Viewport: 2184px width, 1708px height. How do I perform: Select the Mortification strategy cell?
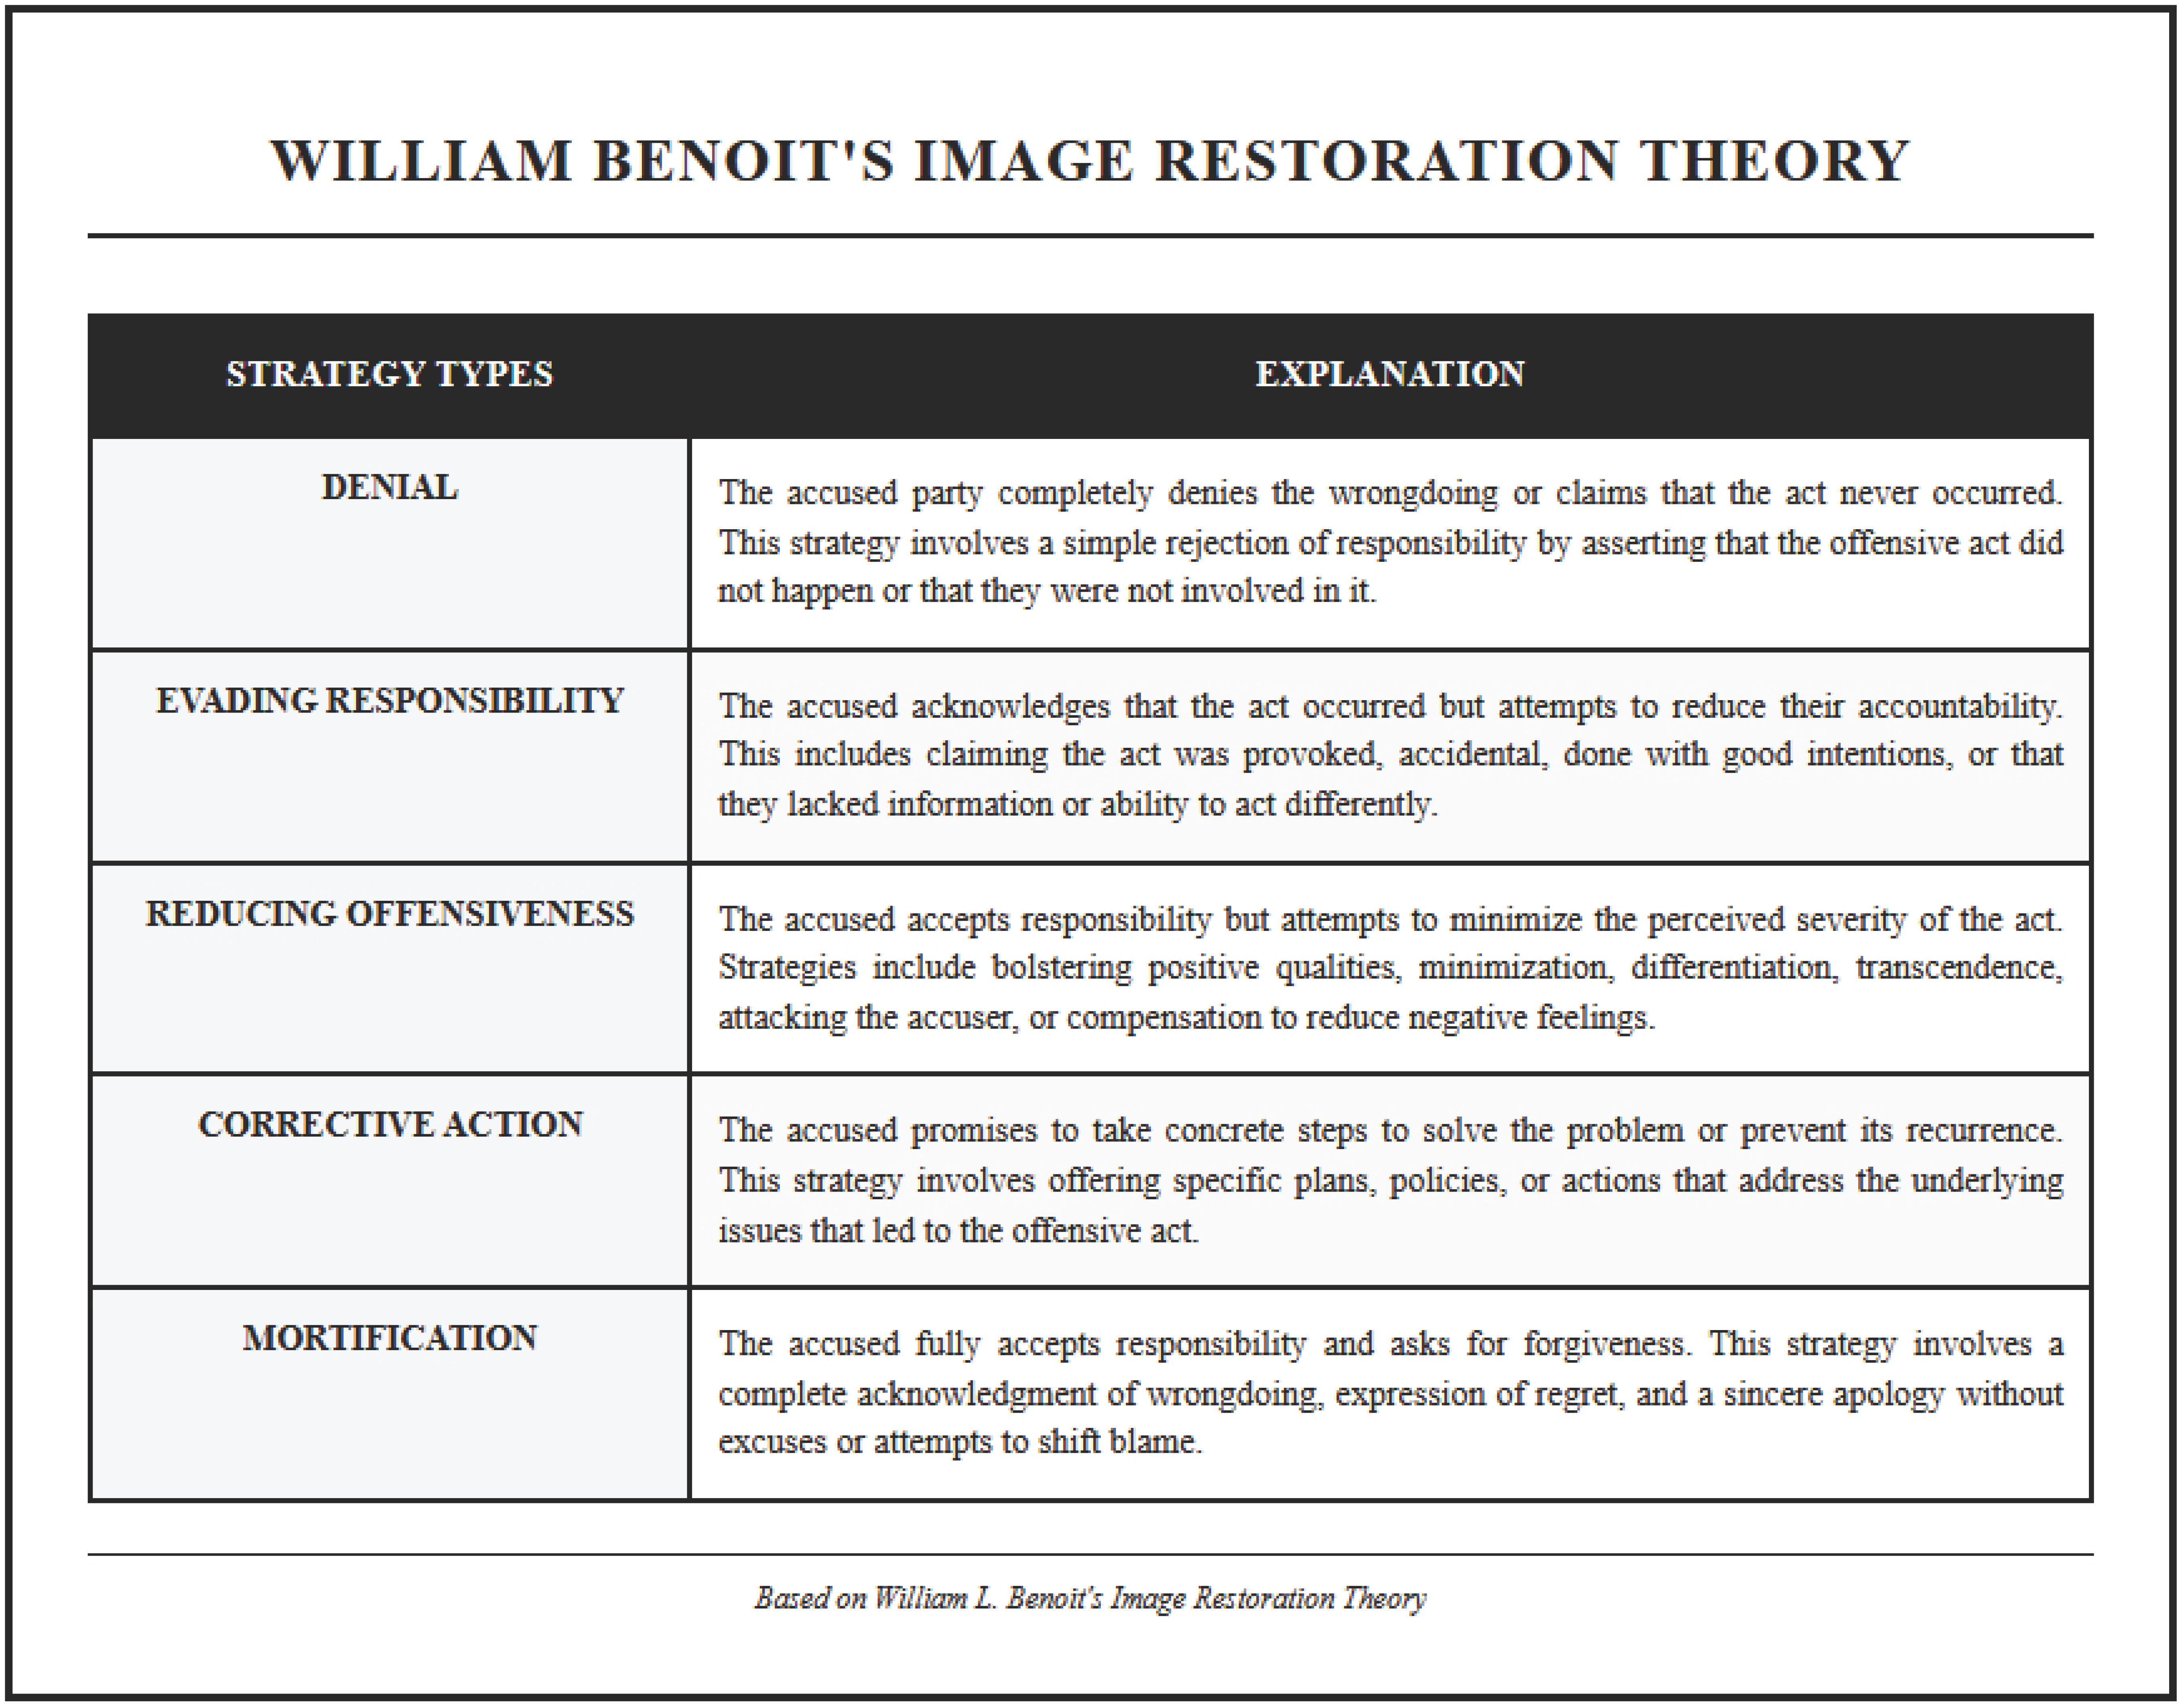tap(389, 1338)
